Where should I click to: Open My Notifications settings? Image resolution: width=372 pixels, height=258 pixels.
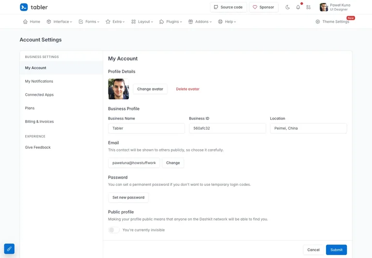(62, 81)
